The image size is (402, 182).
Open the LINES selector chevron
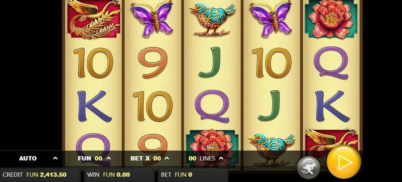coord(221,158)
